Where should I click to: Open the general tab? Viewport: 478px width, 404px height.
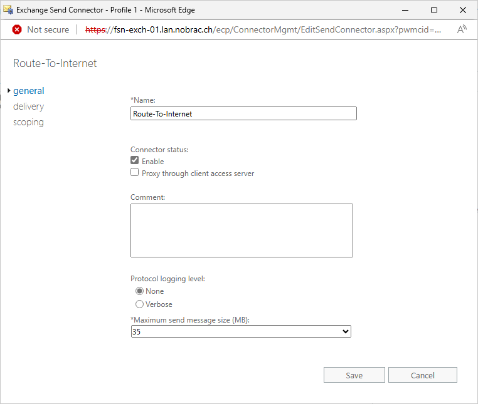pos(29,90)
